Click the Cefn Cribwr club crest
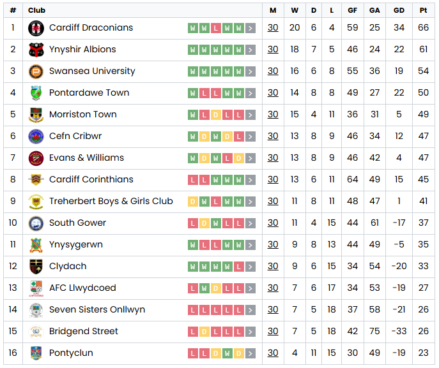Screen dimensions: 439x368 (36, 136)
